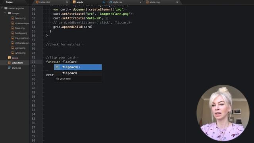Click the 'function flipCard' code line
The width and height of the screenshot is (254, 143).
(x=61, y=62)
